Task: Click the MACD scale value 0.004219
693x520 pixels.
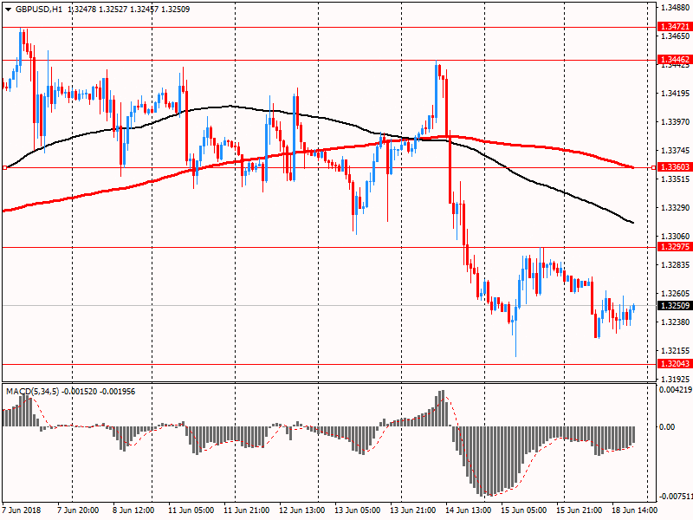Action: point(676,390)
